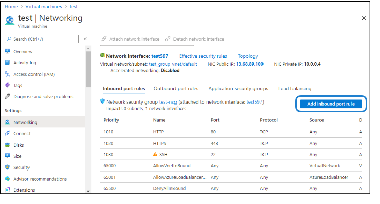The height and width of the screenshot is (204, 380).
Task: Click the Topology link
Action: coord(248,56)
